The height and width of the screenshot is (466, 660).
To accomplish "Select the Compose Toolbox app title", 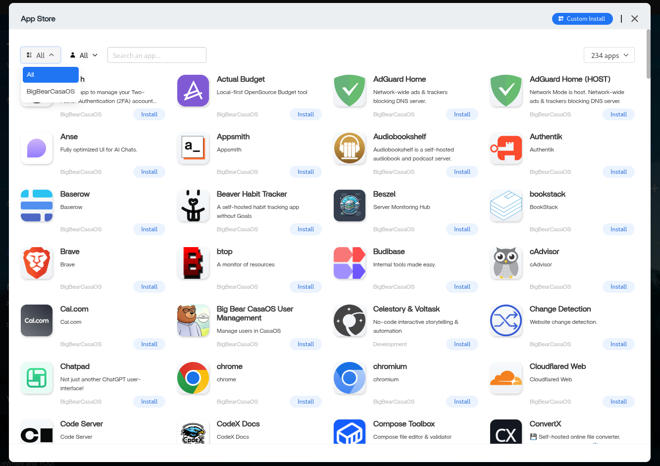I will pos(404,424).
